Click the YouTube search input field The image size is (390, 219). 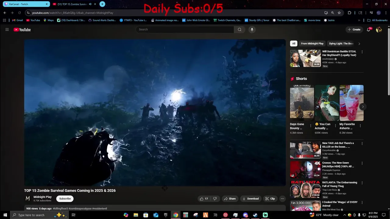185,30
